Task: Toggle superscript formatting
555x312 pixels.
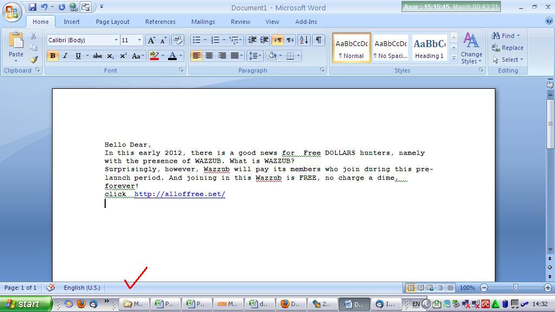Action: (123, 56)
